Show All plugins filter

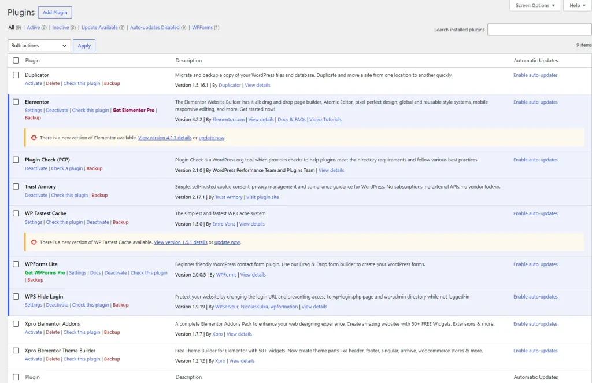(12, 27)
